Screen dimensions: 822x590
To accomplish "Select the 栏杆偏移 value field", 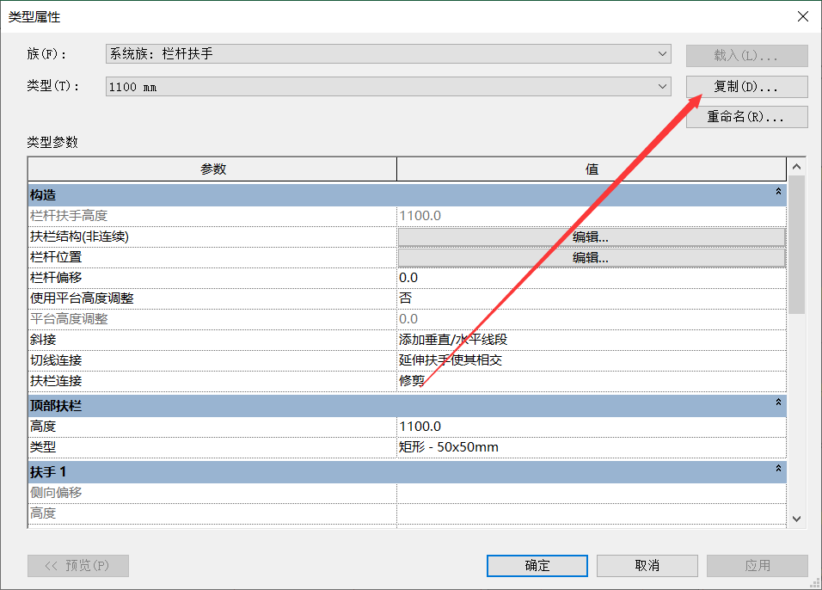I will click(591, 278).
